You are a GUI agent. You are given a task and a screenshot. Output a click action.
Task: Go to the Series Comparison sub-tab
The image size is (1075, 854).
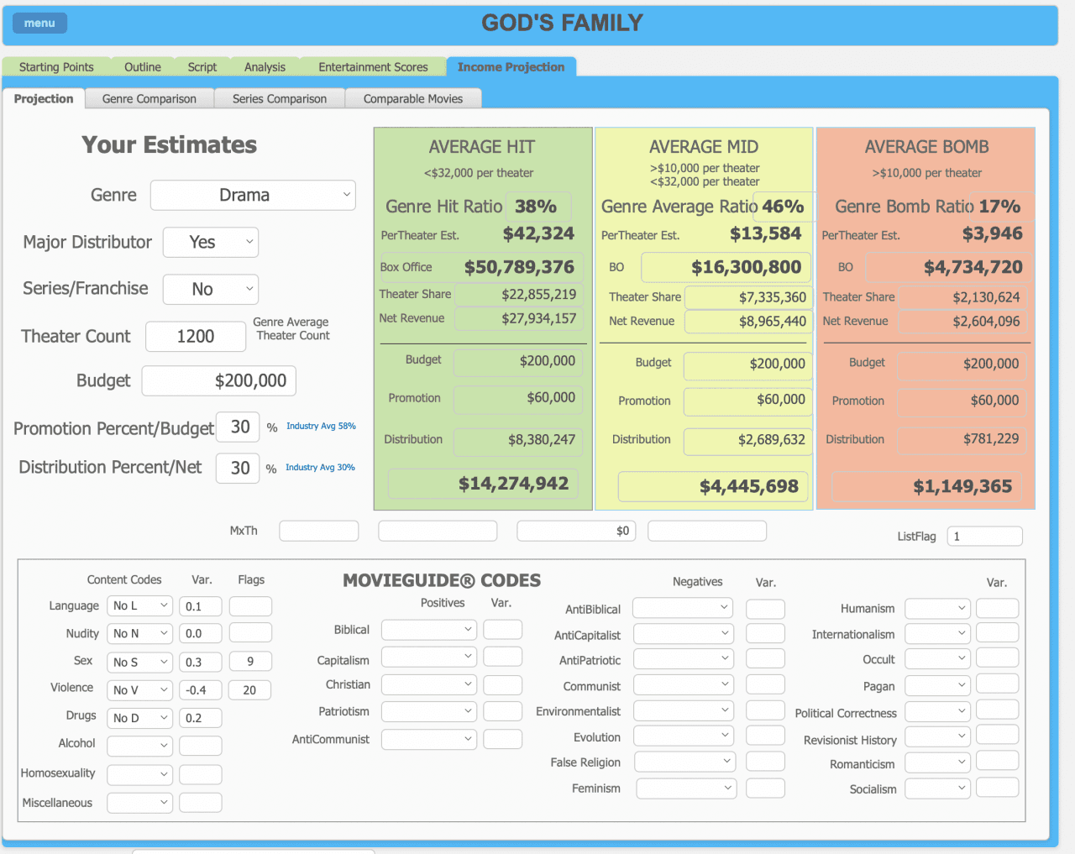(279, 99)
